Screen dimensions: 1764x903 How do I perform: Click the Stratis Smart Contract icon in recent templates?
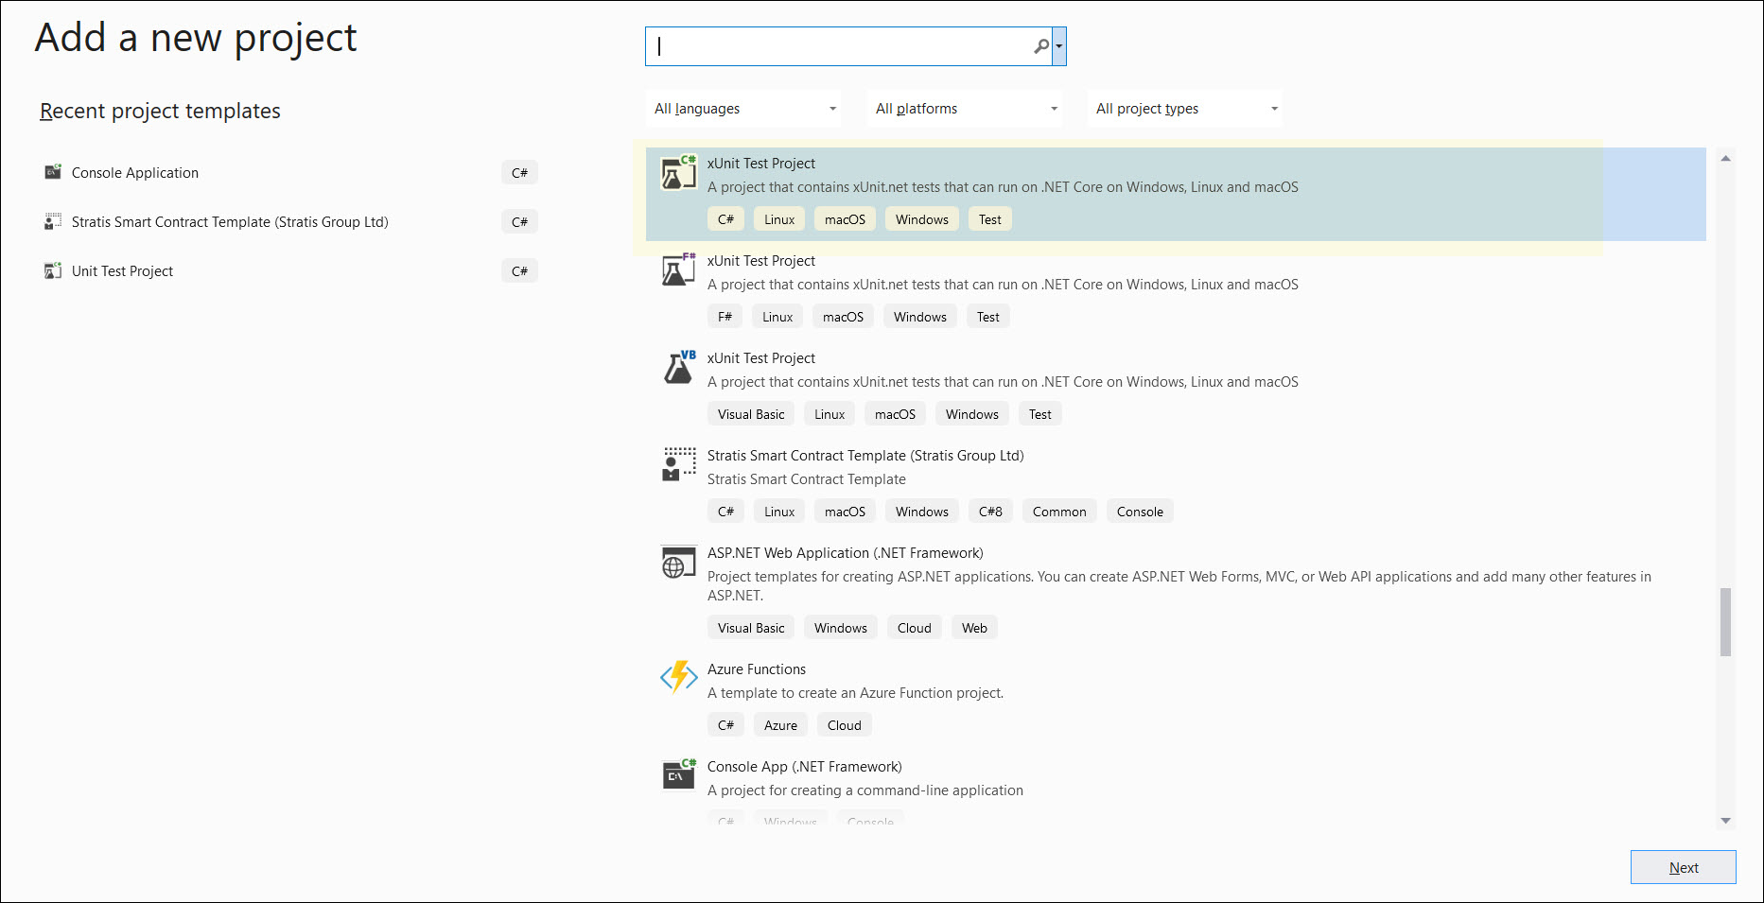(53, 221)
